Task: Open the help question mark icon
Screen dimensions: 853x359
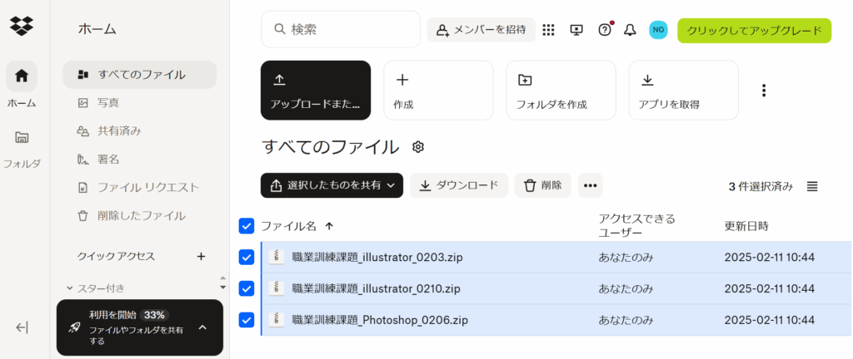Action: pos(605,30)
